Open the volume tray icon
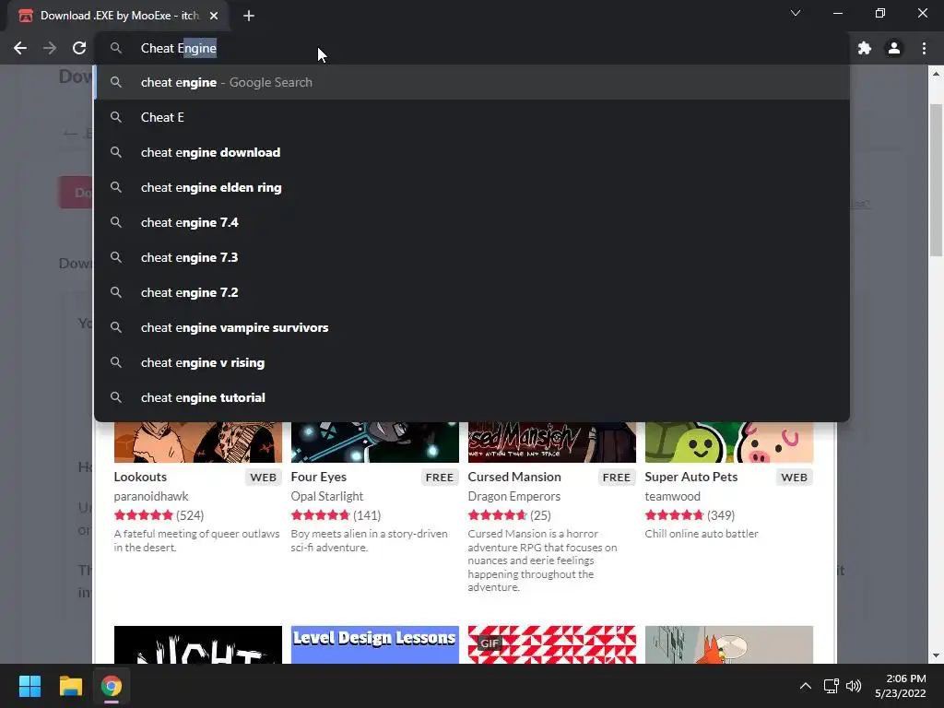 pyautogui.click(x=853, y=686)
